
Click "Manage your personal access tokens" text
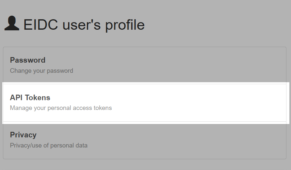tap(61, 108)
